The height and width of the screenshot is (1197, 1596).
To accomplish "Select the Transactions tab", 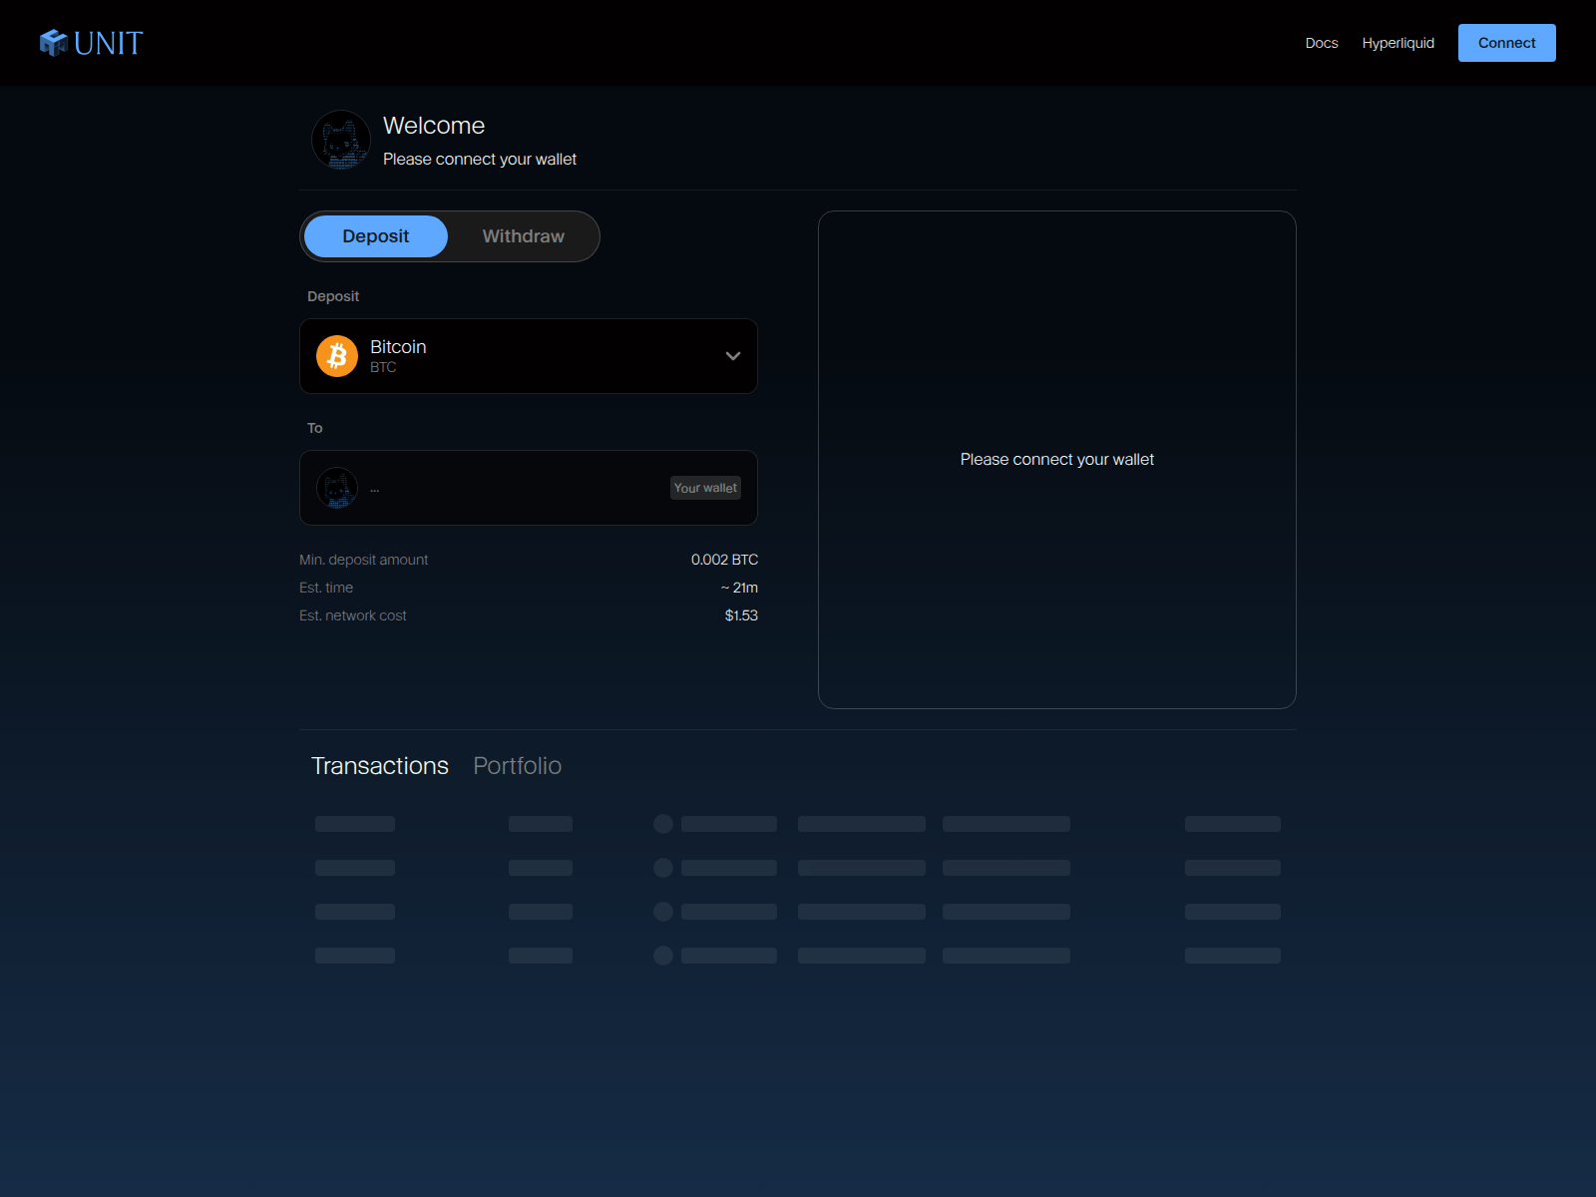I will click(380, 766).
